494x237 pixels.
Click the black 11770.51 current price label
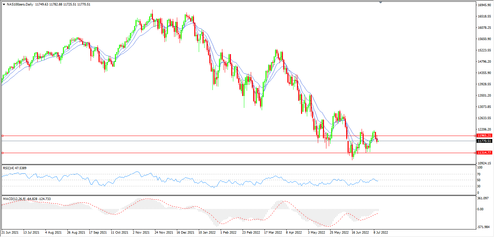[484, 141]
